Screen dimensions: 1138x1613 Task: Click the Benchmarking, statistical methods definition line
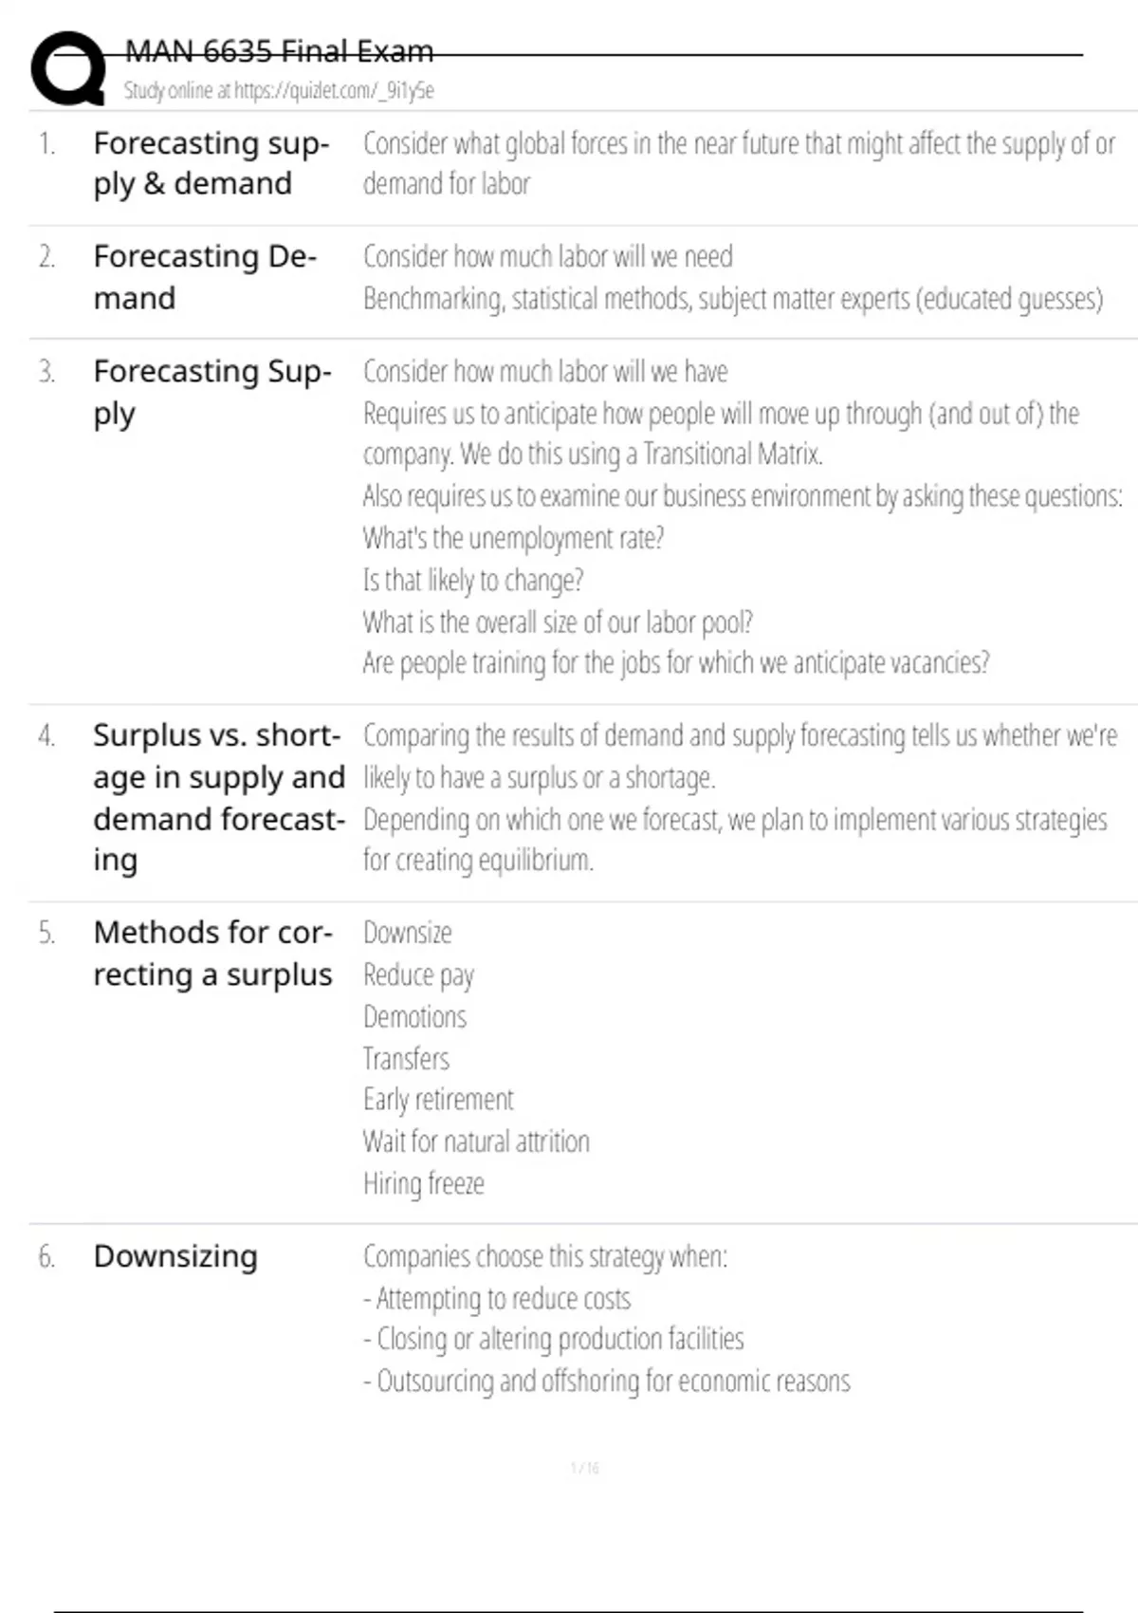[x=732, y=299]
